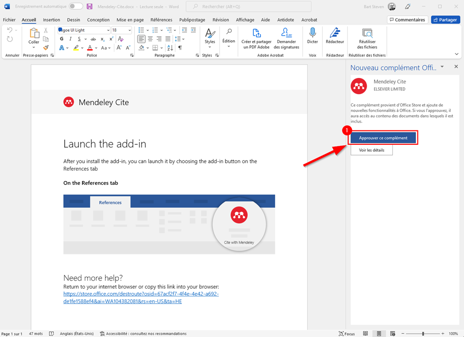The width and height of the screenshot is (464, 337).
Task: Click Approuver ce complément button
Action: coord(383,138)
